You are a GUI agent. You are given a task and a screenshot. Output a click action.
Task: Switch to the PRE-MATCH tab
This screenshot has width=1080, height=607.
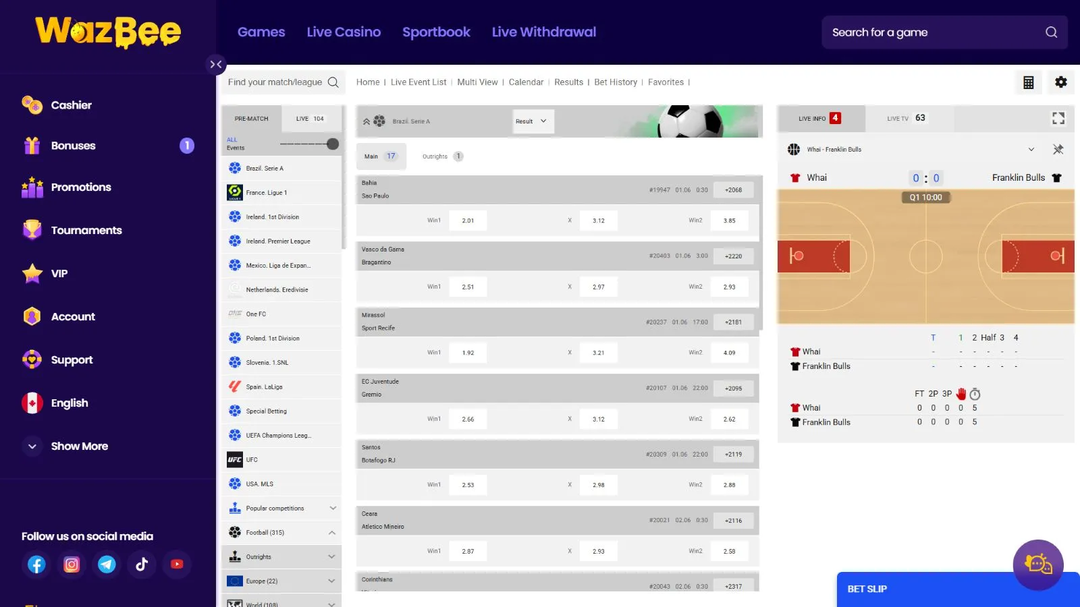(251, 119)
